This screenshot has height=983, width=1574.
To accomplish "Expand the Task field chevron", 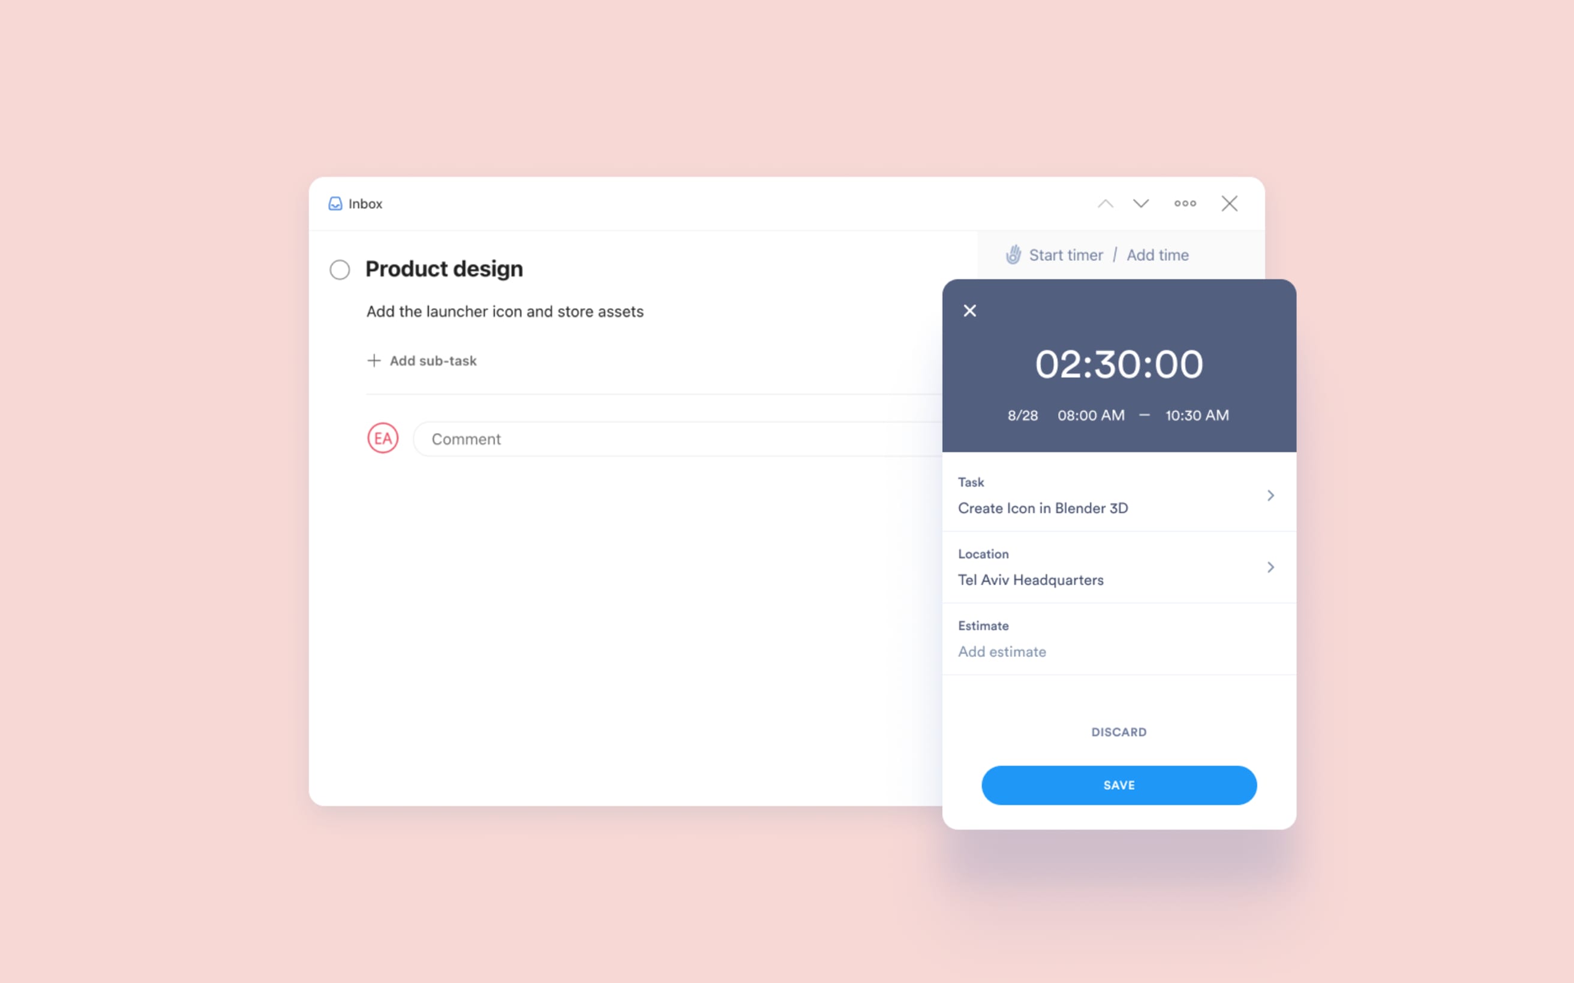I will coord(1269,495).
